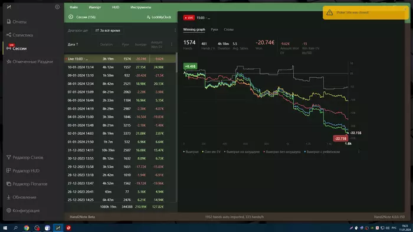Sort sessions by Duration column
The width and height of the screenshot is (413, 232).
(106, 44)
